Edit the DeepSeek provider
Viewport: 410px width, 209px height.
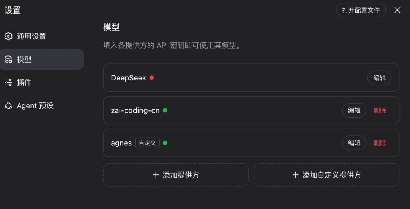coord(379,78)
